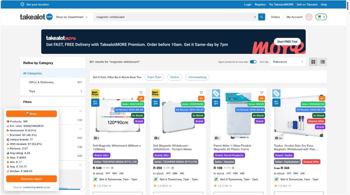The height and width of the screenshot is (195, 350).
Task: Expand rating details for 4.6 (129)
Action: (x=231, y=186)
